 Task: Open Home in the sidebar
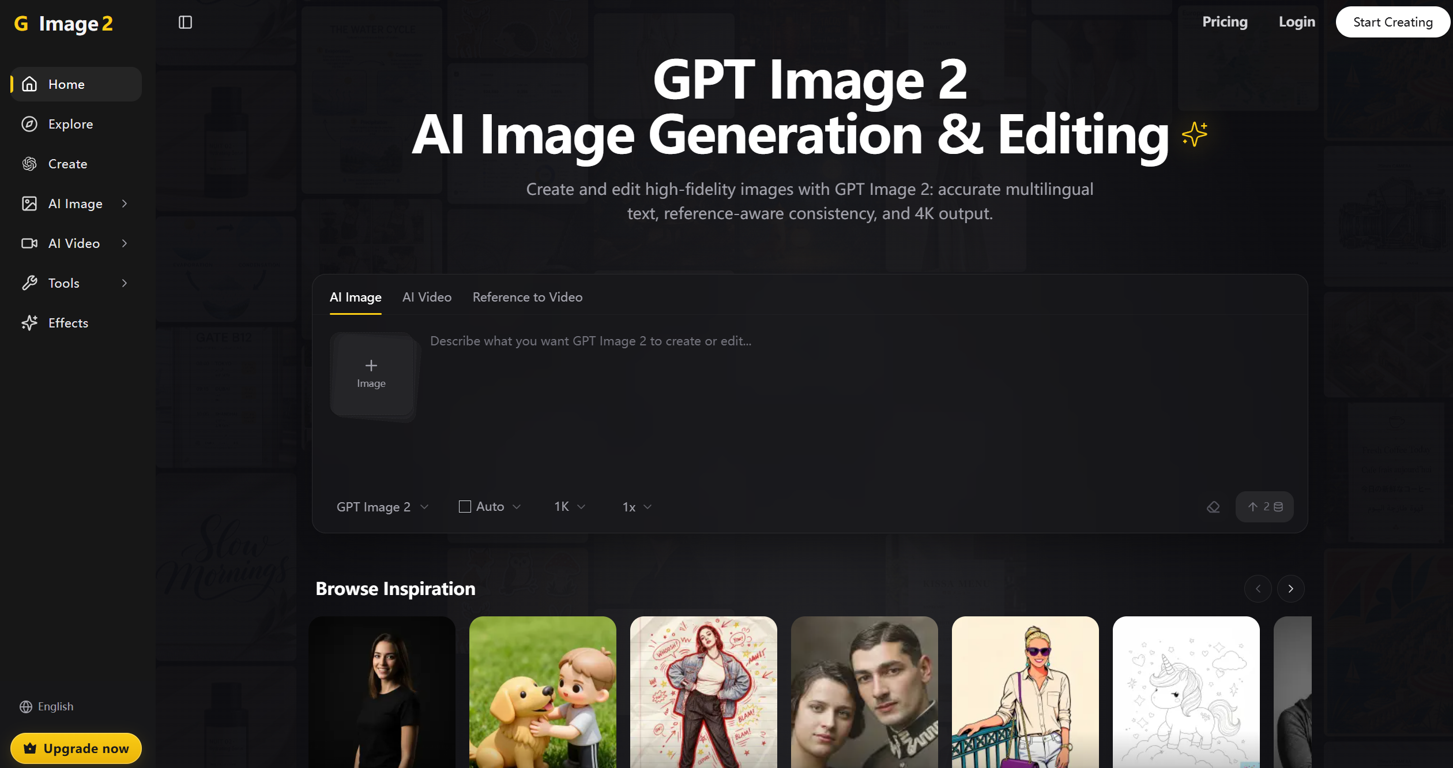pyautogui.click(x=76, y=84)
